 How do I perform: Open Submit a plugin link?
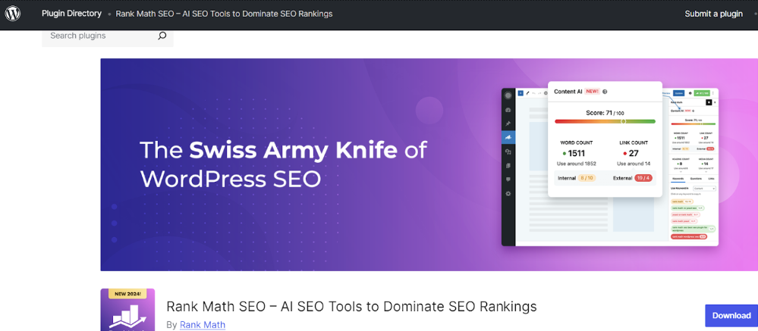coord(713,14)
